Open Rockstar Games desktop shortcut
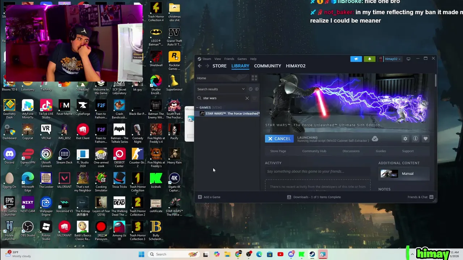 pyautogui.click(x=174, y=61)
